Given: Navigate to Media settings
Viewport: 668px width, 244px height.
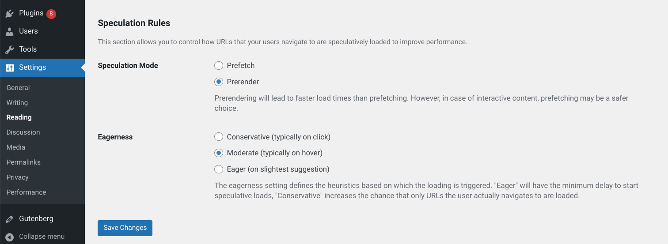Looking at the screenshot, I should 16,147.
